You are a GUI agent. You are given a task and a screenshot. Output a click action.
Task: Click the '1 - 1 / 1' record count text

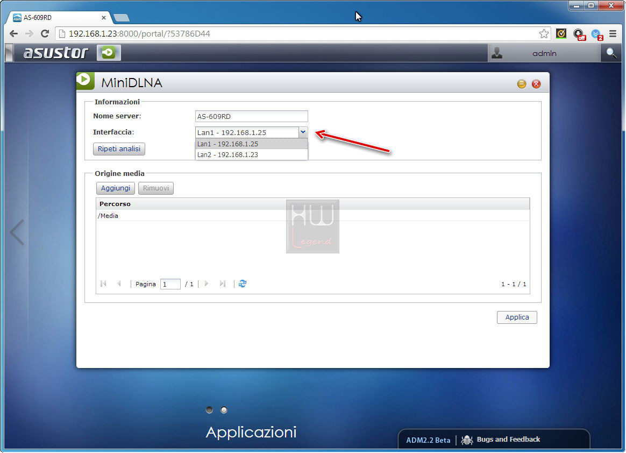(514, 284)
